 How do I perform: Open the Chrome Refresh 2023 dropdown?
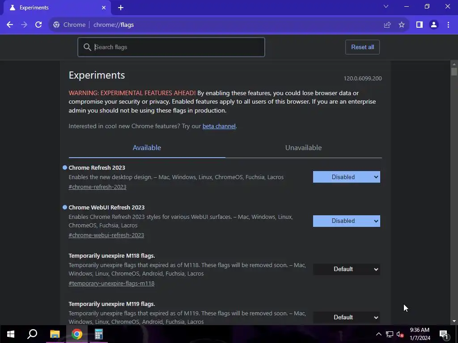pyautogui.click(x=347, y=177)
